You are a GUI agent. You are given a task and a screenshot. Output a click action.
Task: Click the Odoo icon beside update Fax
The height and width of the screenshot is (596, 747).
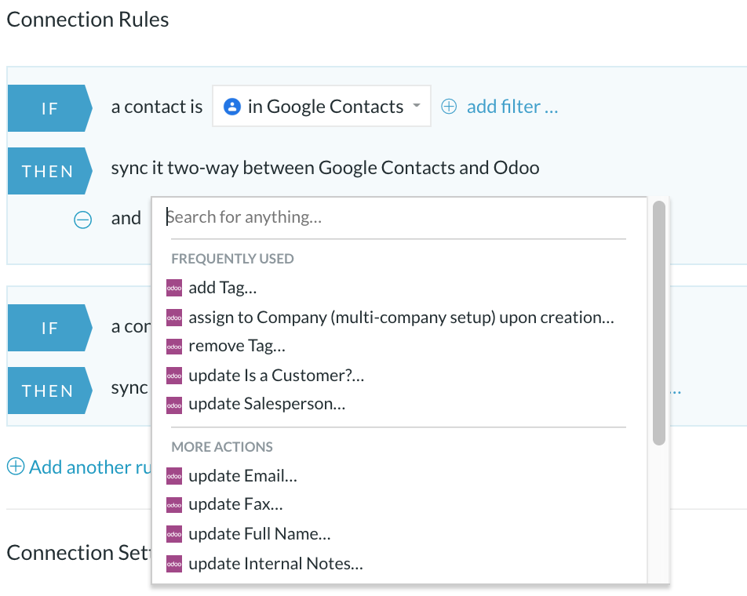[174, 505]
